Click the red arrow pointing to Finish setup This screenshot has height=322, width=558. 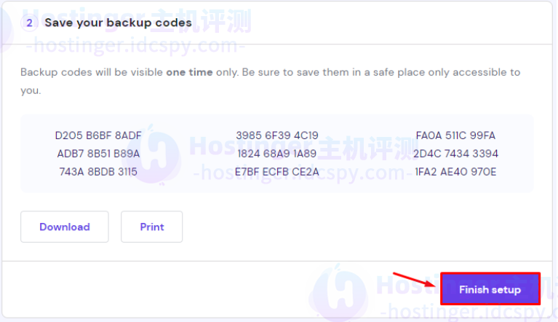(x=414, y=280)
